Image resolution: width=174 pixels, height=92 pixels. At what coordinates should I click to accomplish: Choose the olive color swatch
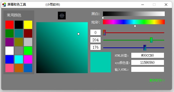(x=19, y=42)
